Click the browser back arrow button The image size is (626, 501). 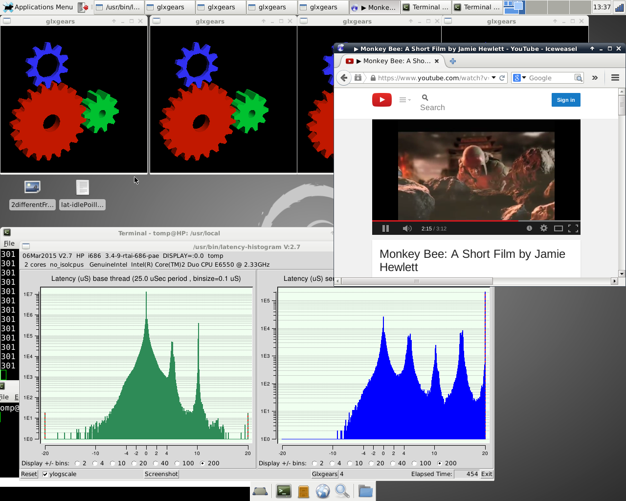(x=344, y=78)
